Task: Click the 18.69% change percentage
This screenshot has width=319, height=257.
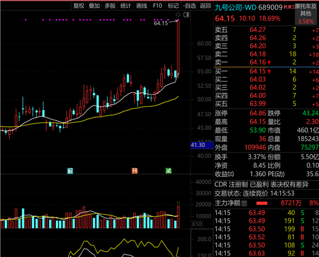Action: (270, 19)
